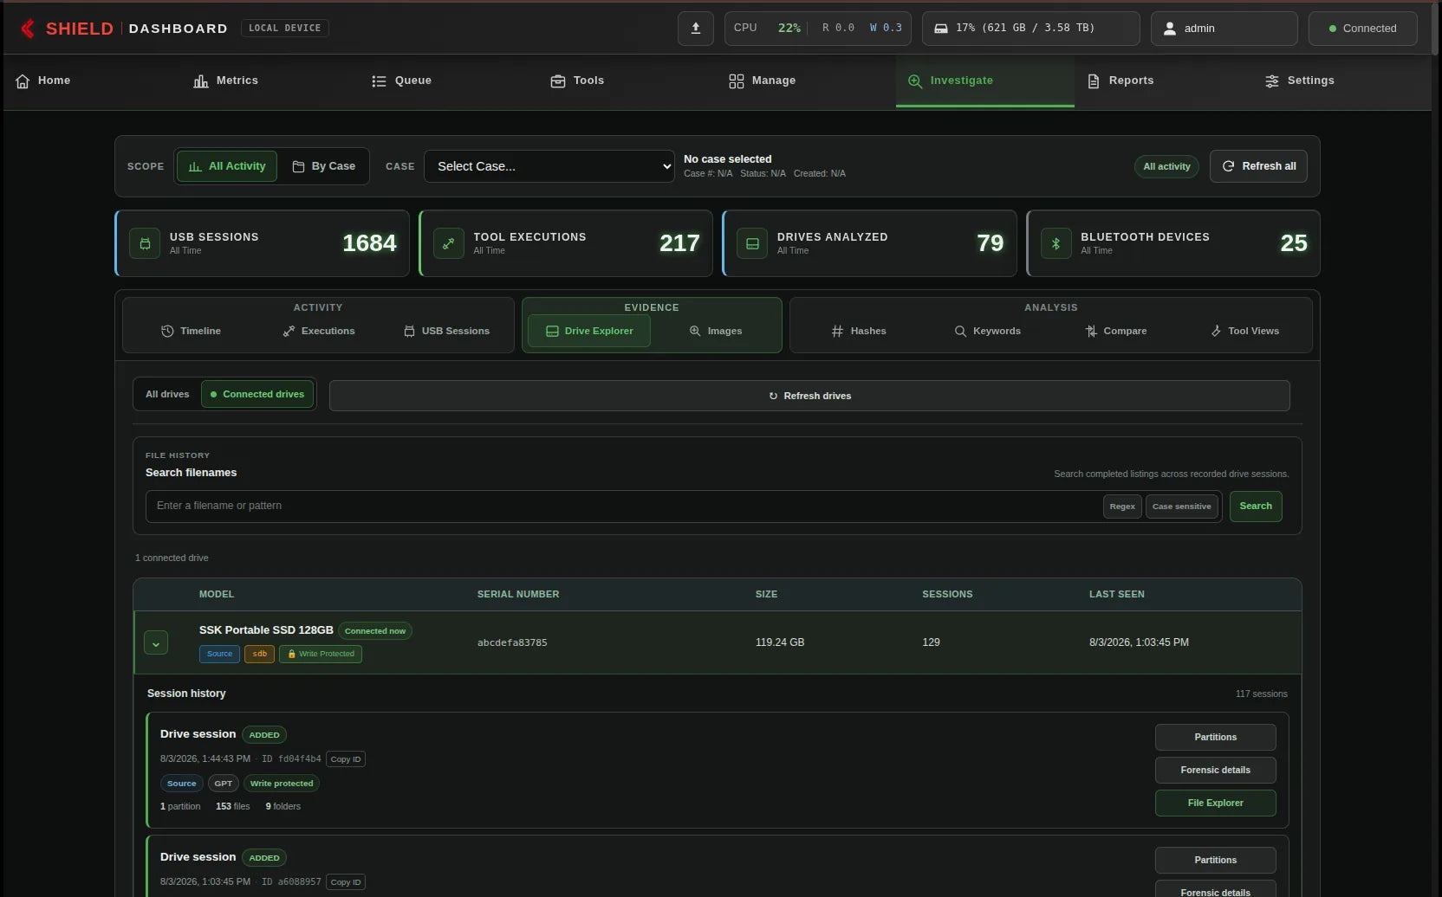Click the Write Protected lock badge
Screen dimensions: 1442x897
[x=321, y=654]
